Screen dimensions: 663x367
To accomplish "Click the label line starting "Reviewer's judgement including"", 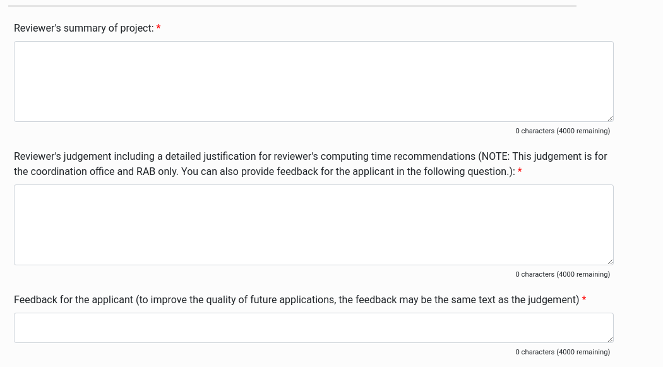I will (311, 157).
